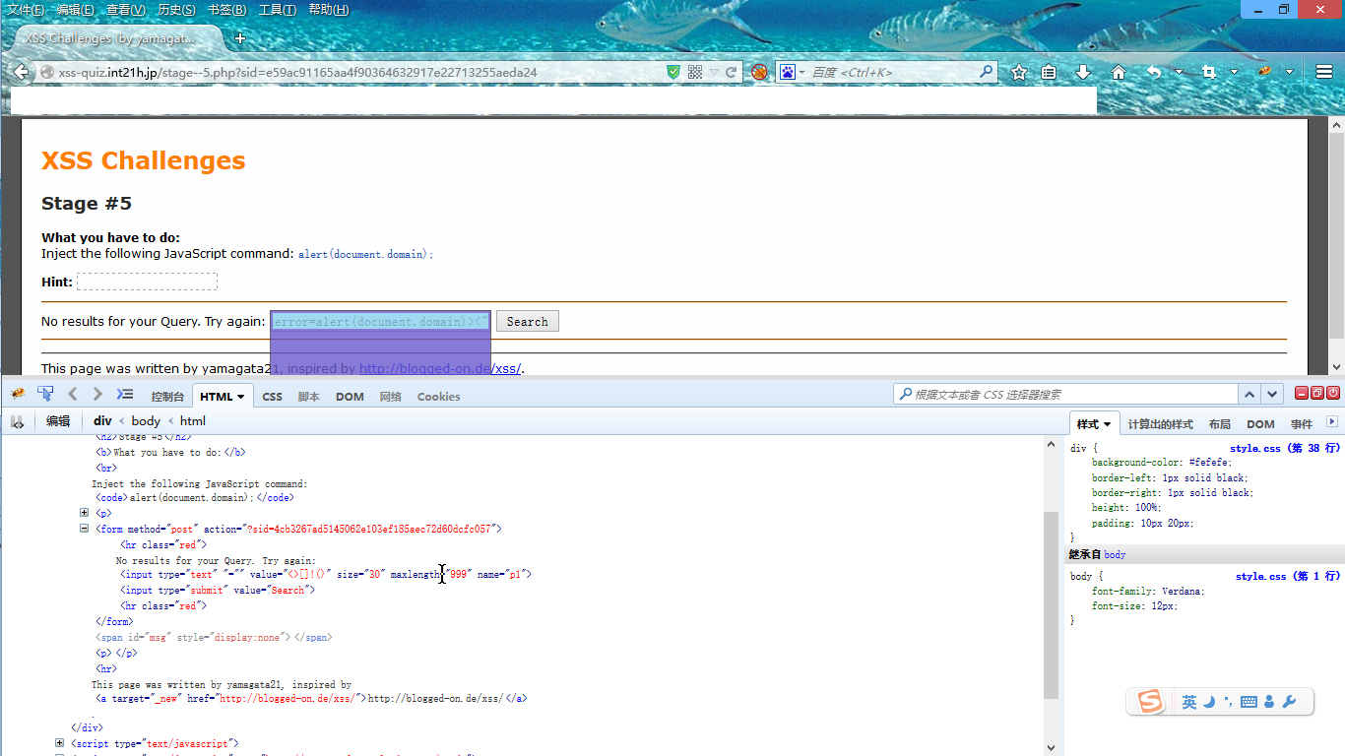Open the downloads arrow icon
1345x756 pixels.
pyautogui.click(x=1083, y=72)
